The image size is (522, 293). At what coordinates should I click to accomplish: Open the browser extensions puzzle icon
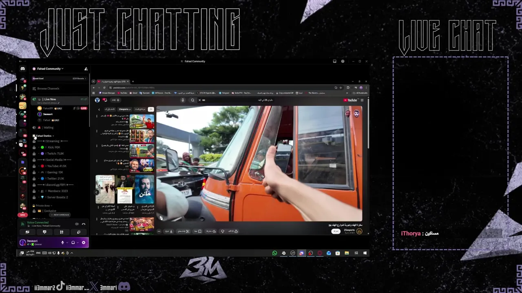point(348,87)
